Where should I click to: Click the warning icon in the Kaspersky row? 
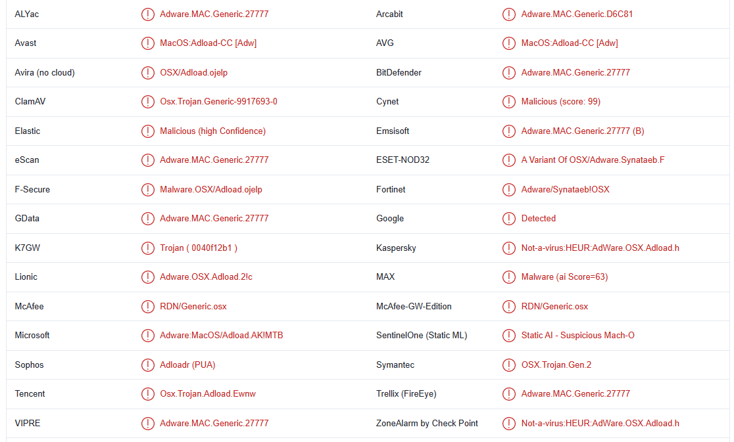(x=509, y=248)
